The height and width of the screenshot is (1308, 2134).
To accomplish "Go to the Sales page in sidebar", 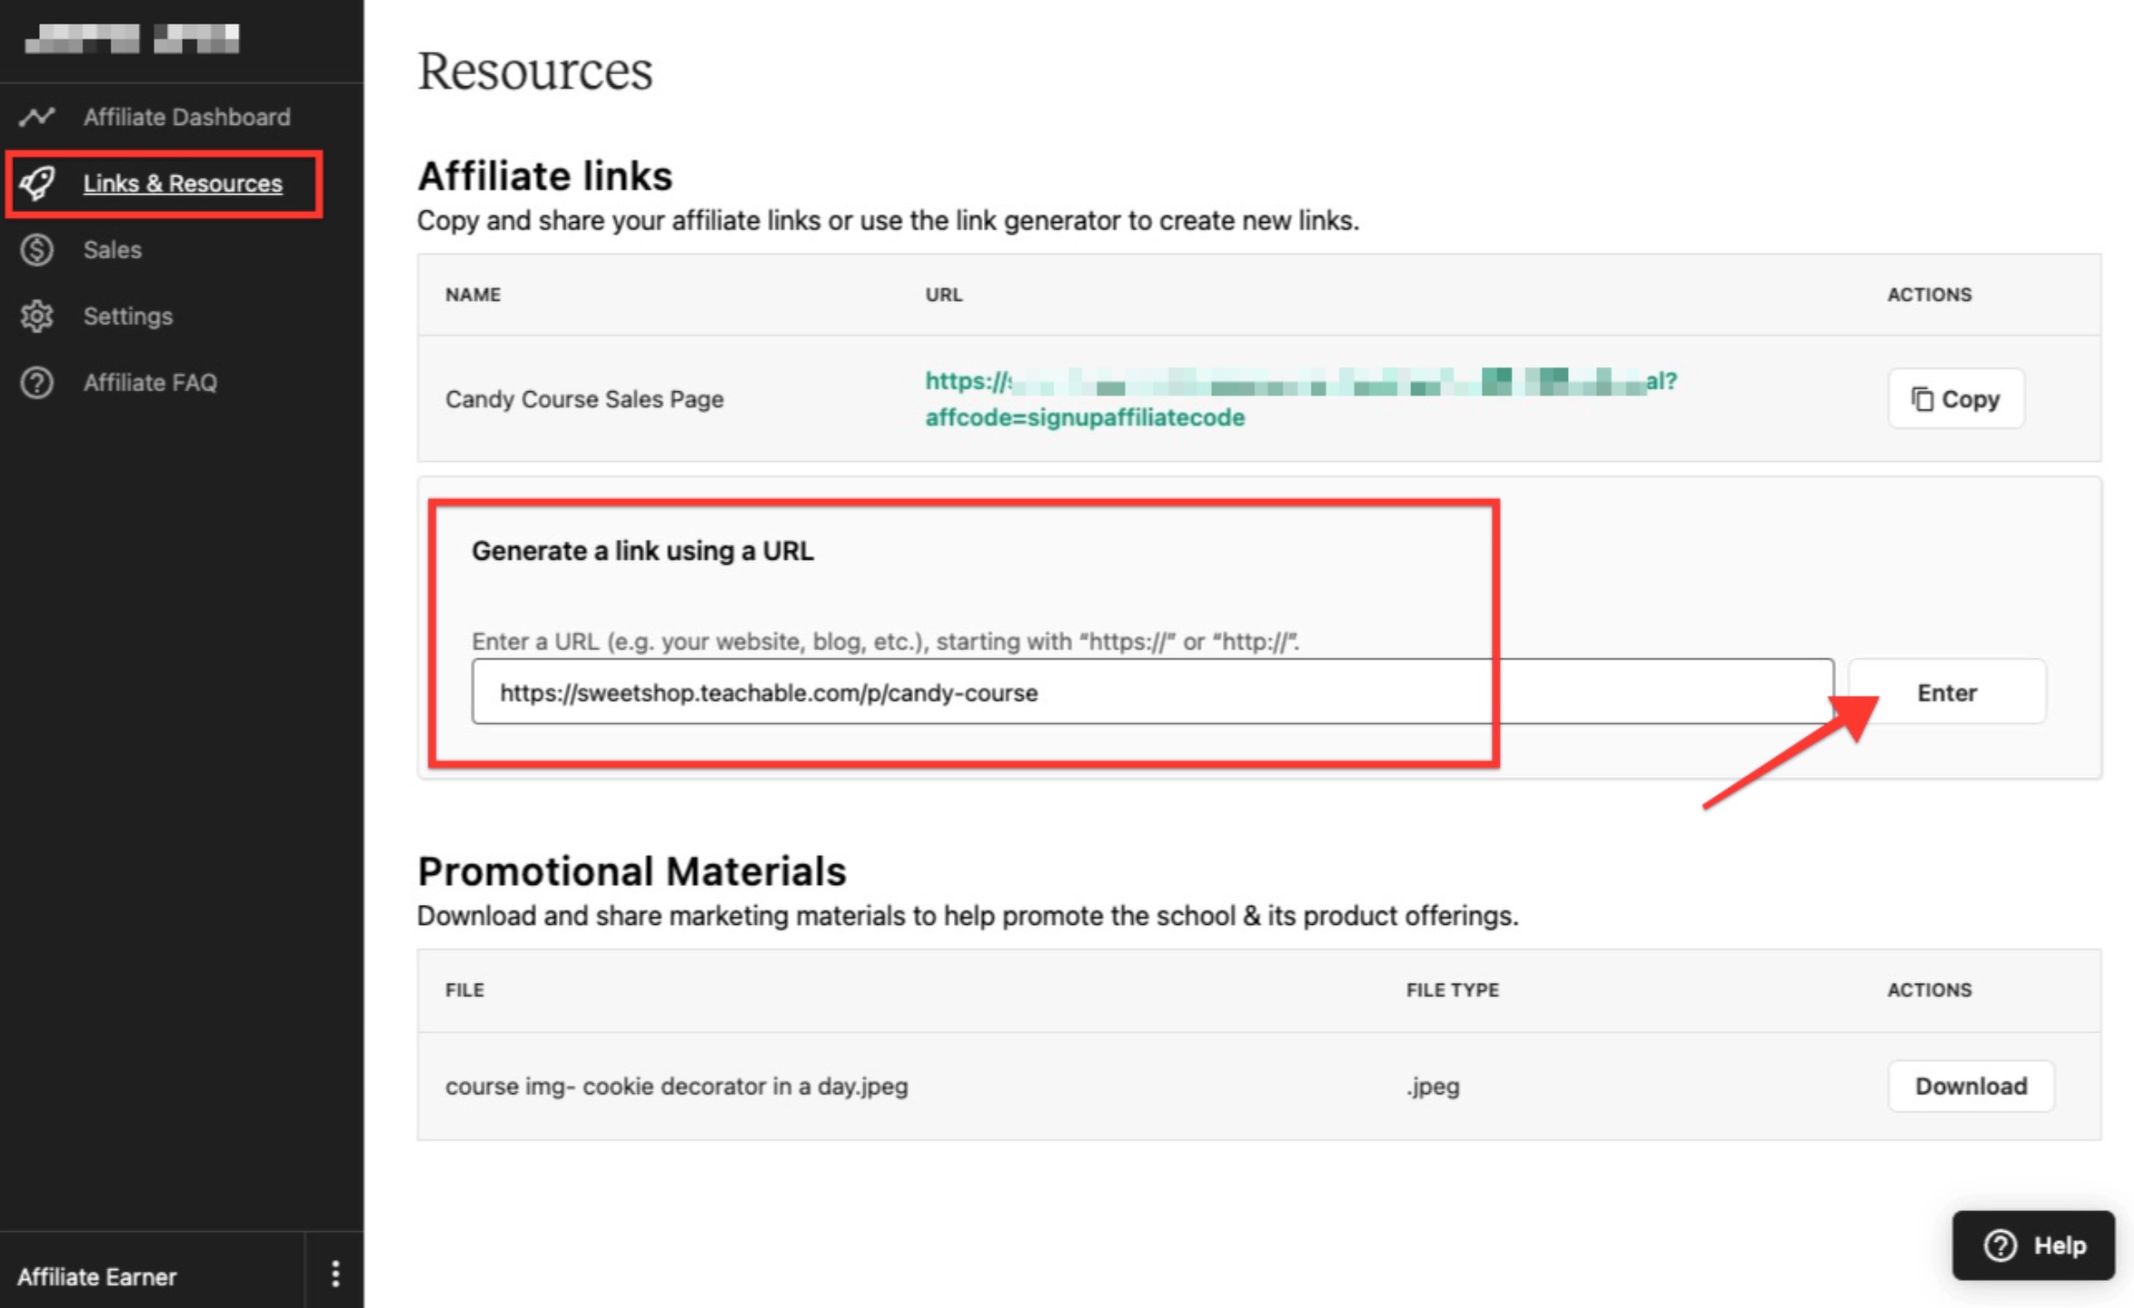I will 112,250.
